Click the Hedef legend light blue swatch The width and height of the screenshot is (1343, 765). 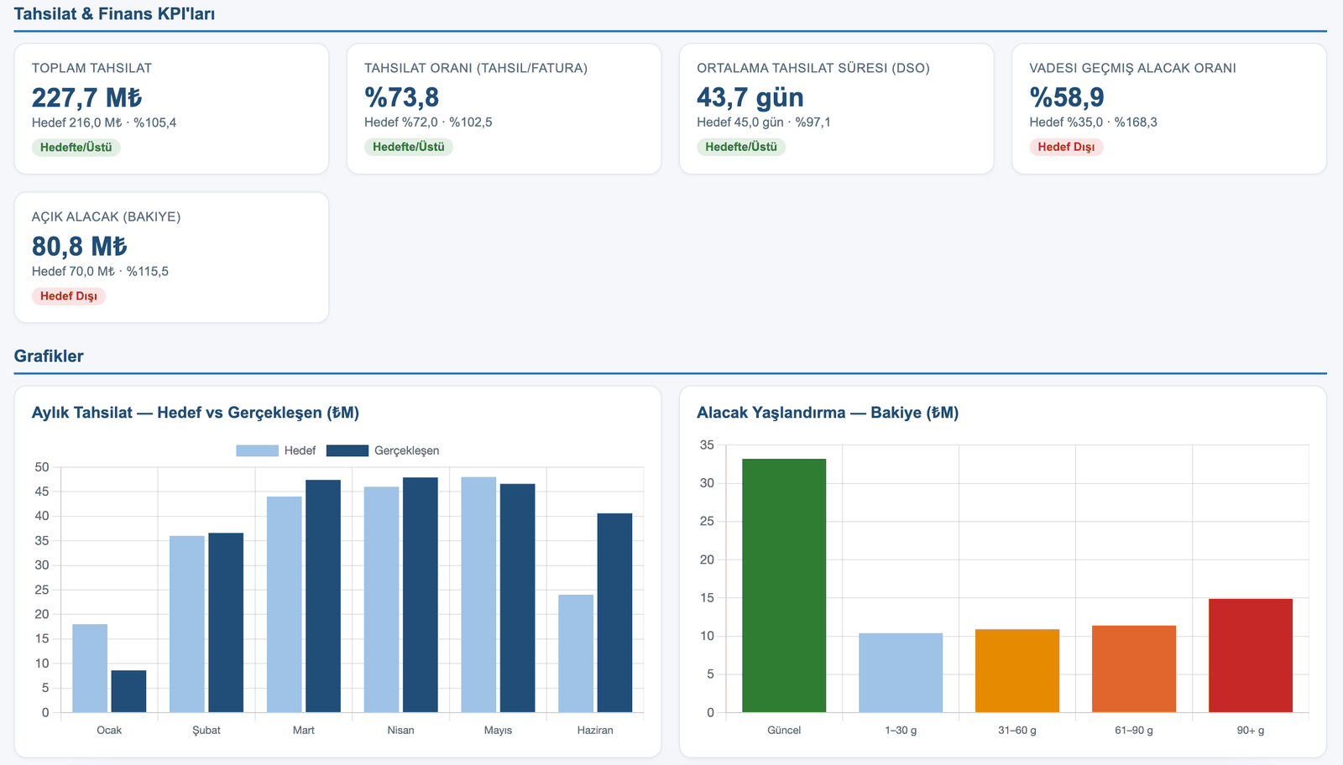[x=257, y=450]
